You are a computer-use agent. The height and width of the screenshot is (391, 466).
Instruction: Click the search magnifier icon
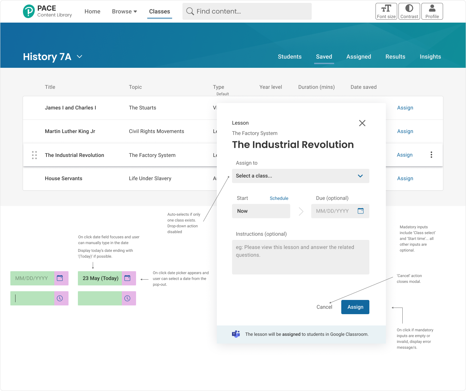point(190,11)
